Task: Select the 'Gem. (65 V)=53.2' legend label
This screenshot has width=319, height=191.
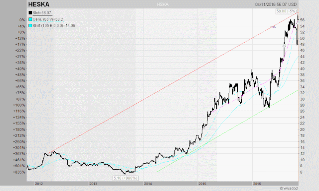Action: (x=48, y=19)
